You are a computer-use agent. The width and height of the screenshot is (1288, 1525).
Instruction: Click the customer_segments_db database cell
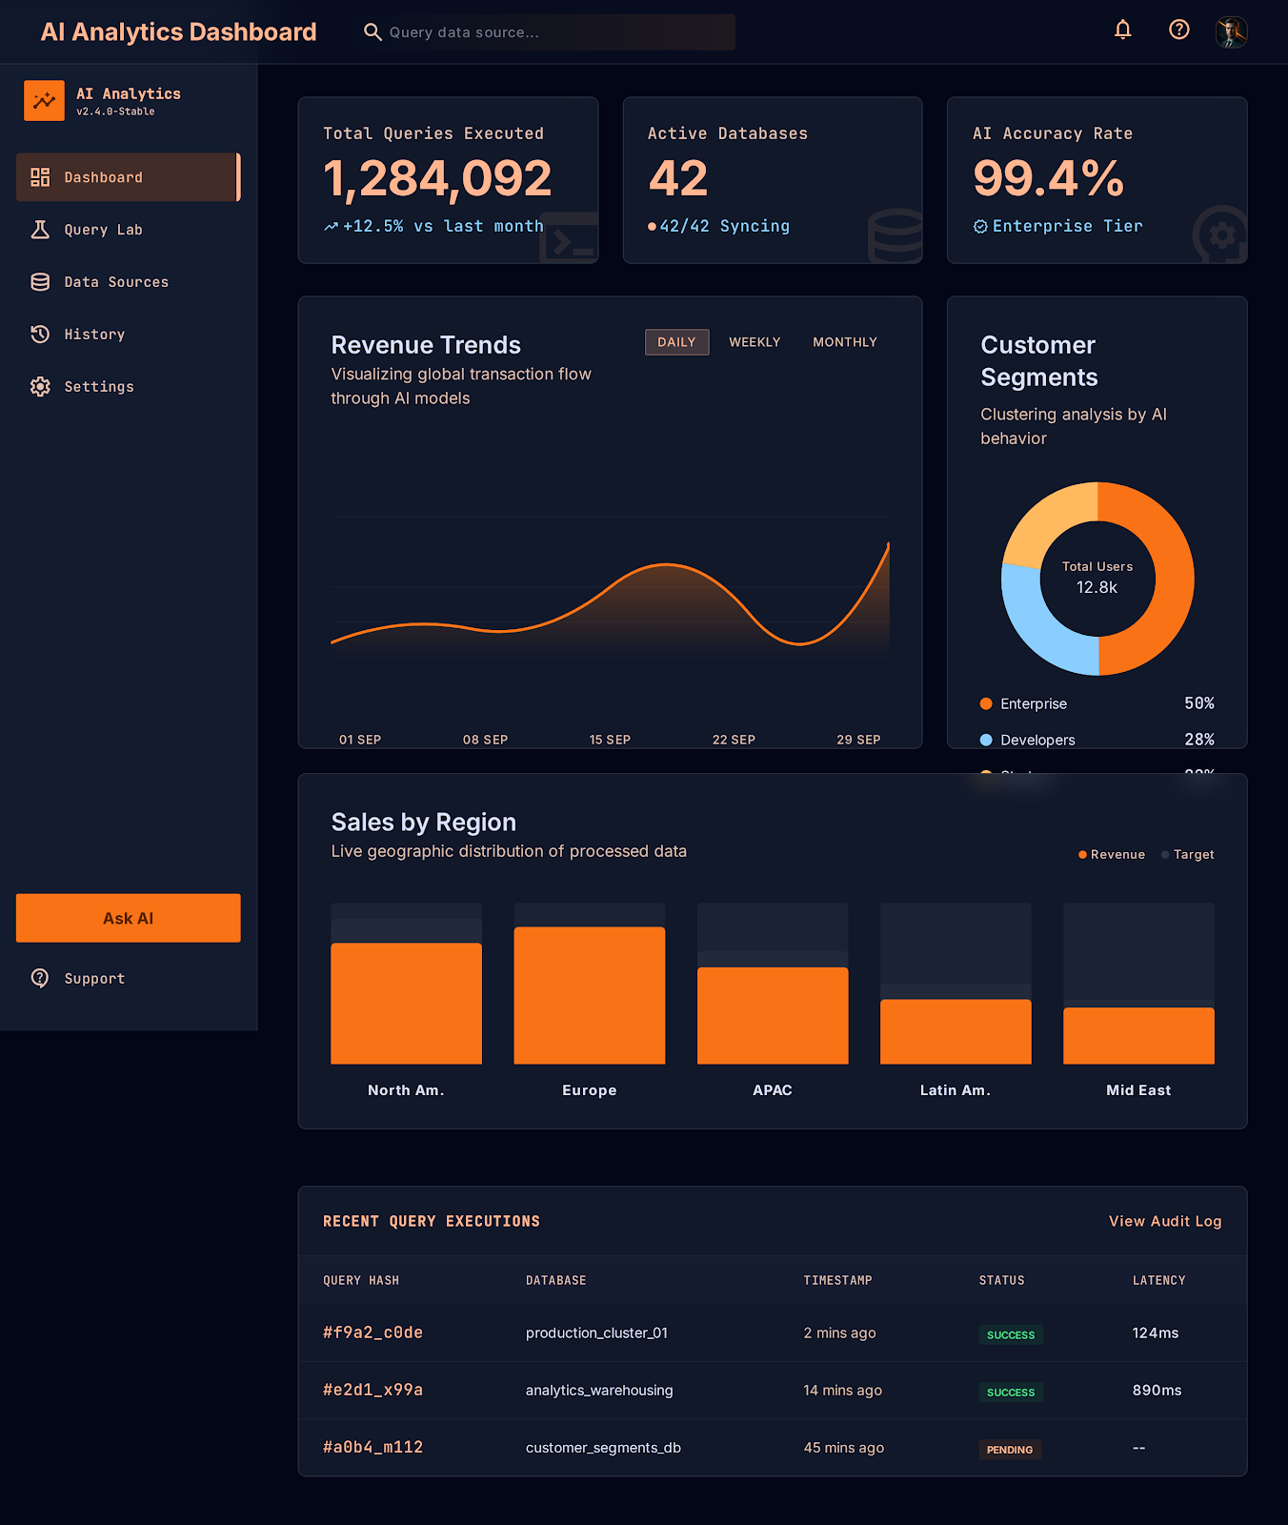(603, 1448)
